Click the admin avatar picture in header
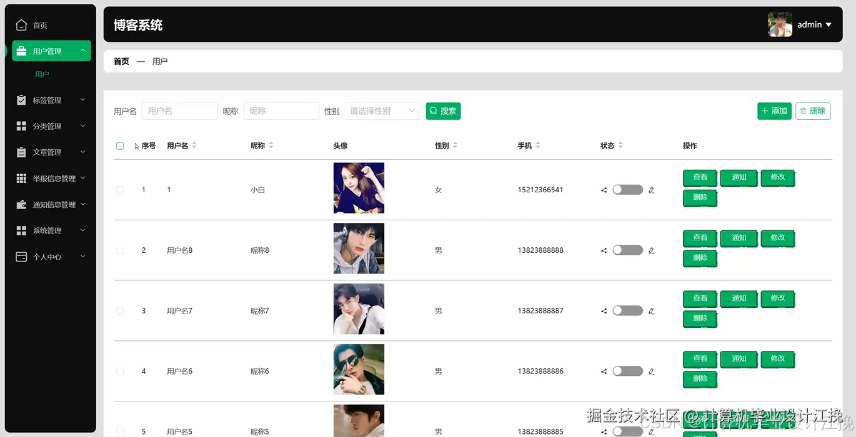856x437 pixels. point(780,24)
